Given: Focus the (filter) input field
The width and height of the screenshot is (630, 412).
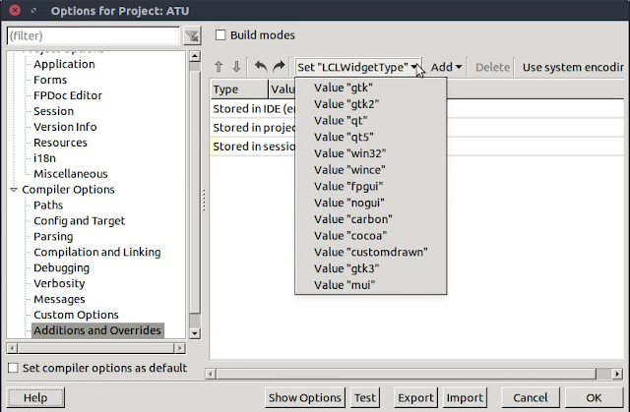Looking at the screenshot, I should click(93, 35).
